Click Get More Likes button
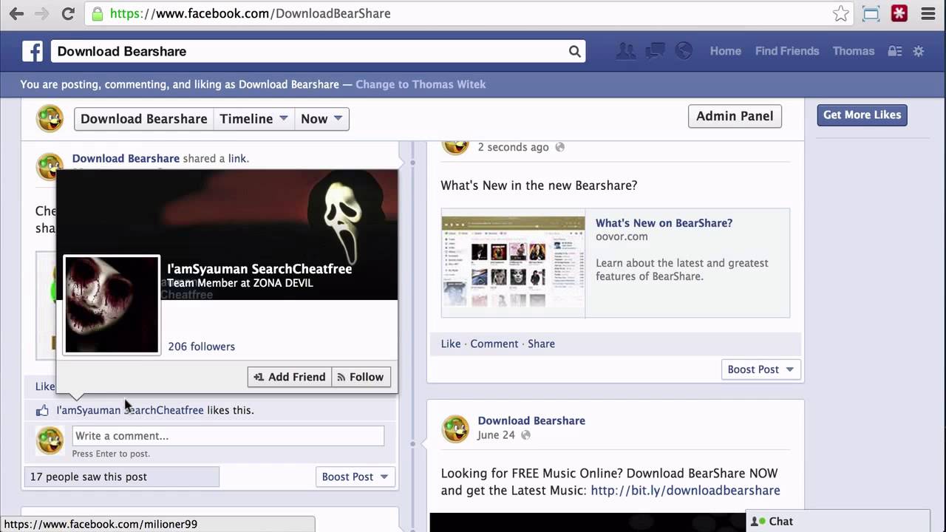Screen dimensions: 946x532 point(862,115)
